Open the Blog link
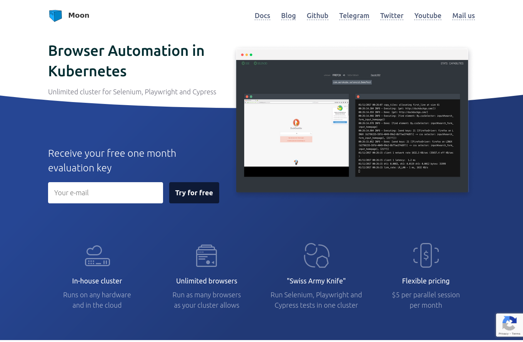 coord(288,16)
